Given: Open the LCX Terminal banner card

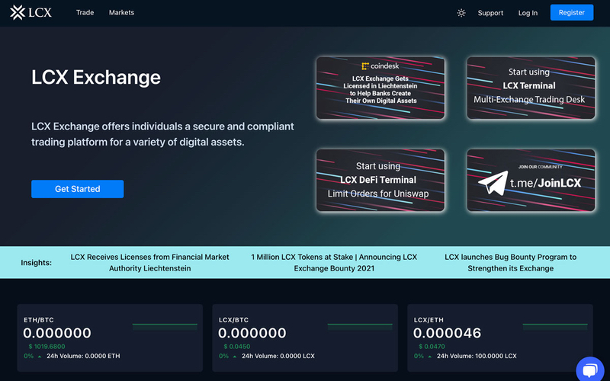Looking at the screenshot, I should point(531,88).
